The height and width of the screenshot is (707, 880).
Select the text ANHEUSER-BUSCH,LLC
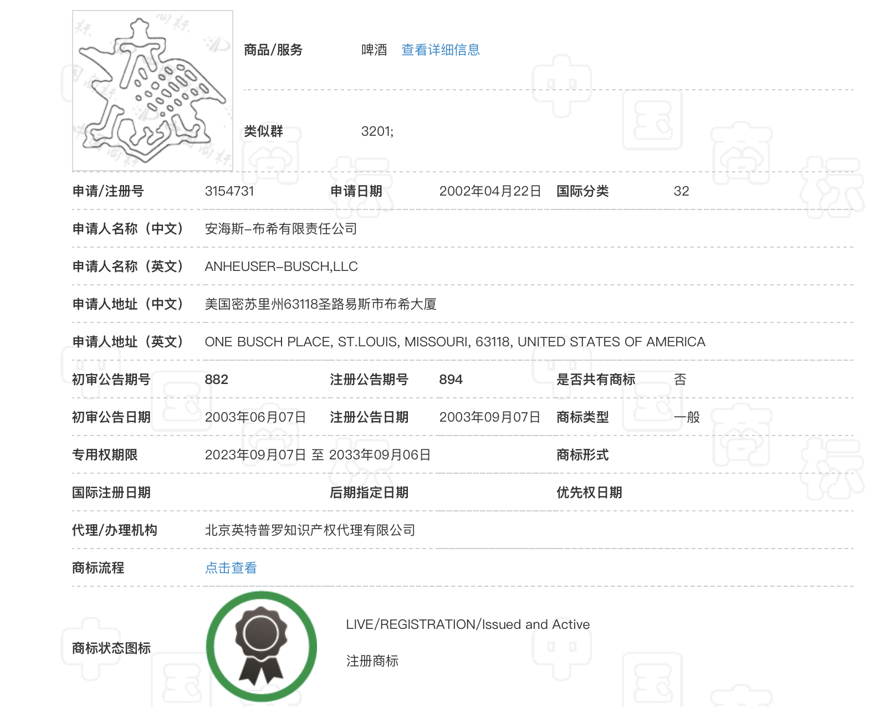click(282, 267)
